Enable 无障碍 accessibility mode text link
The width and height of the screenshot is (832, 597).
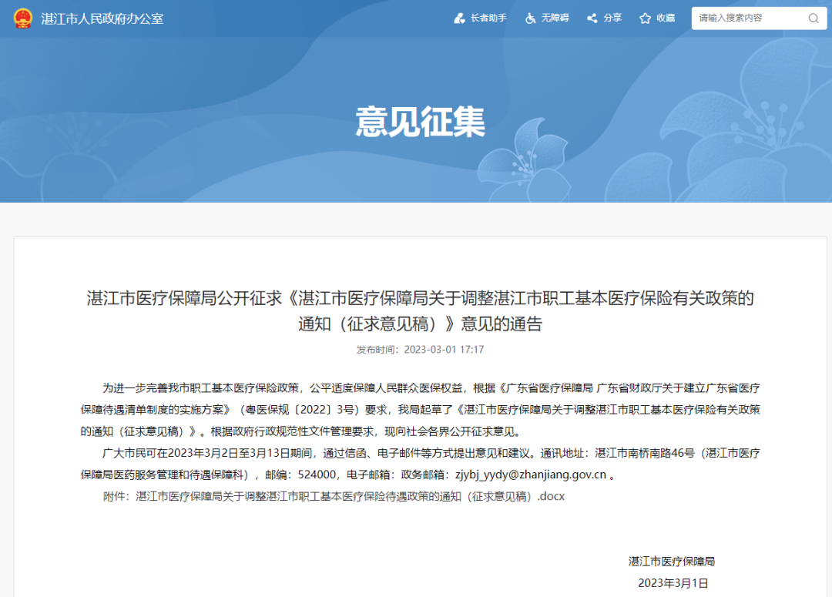(x=555, y=18)
